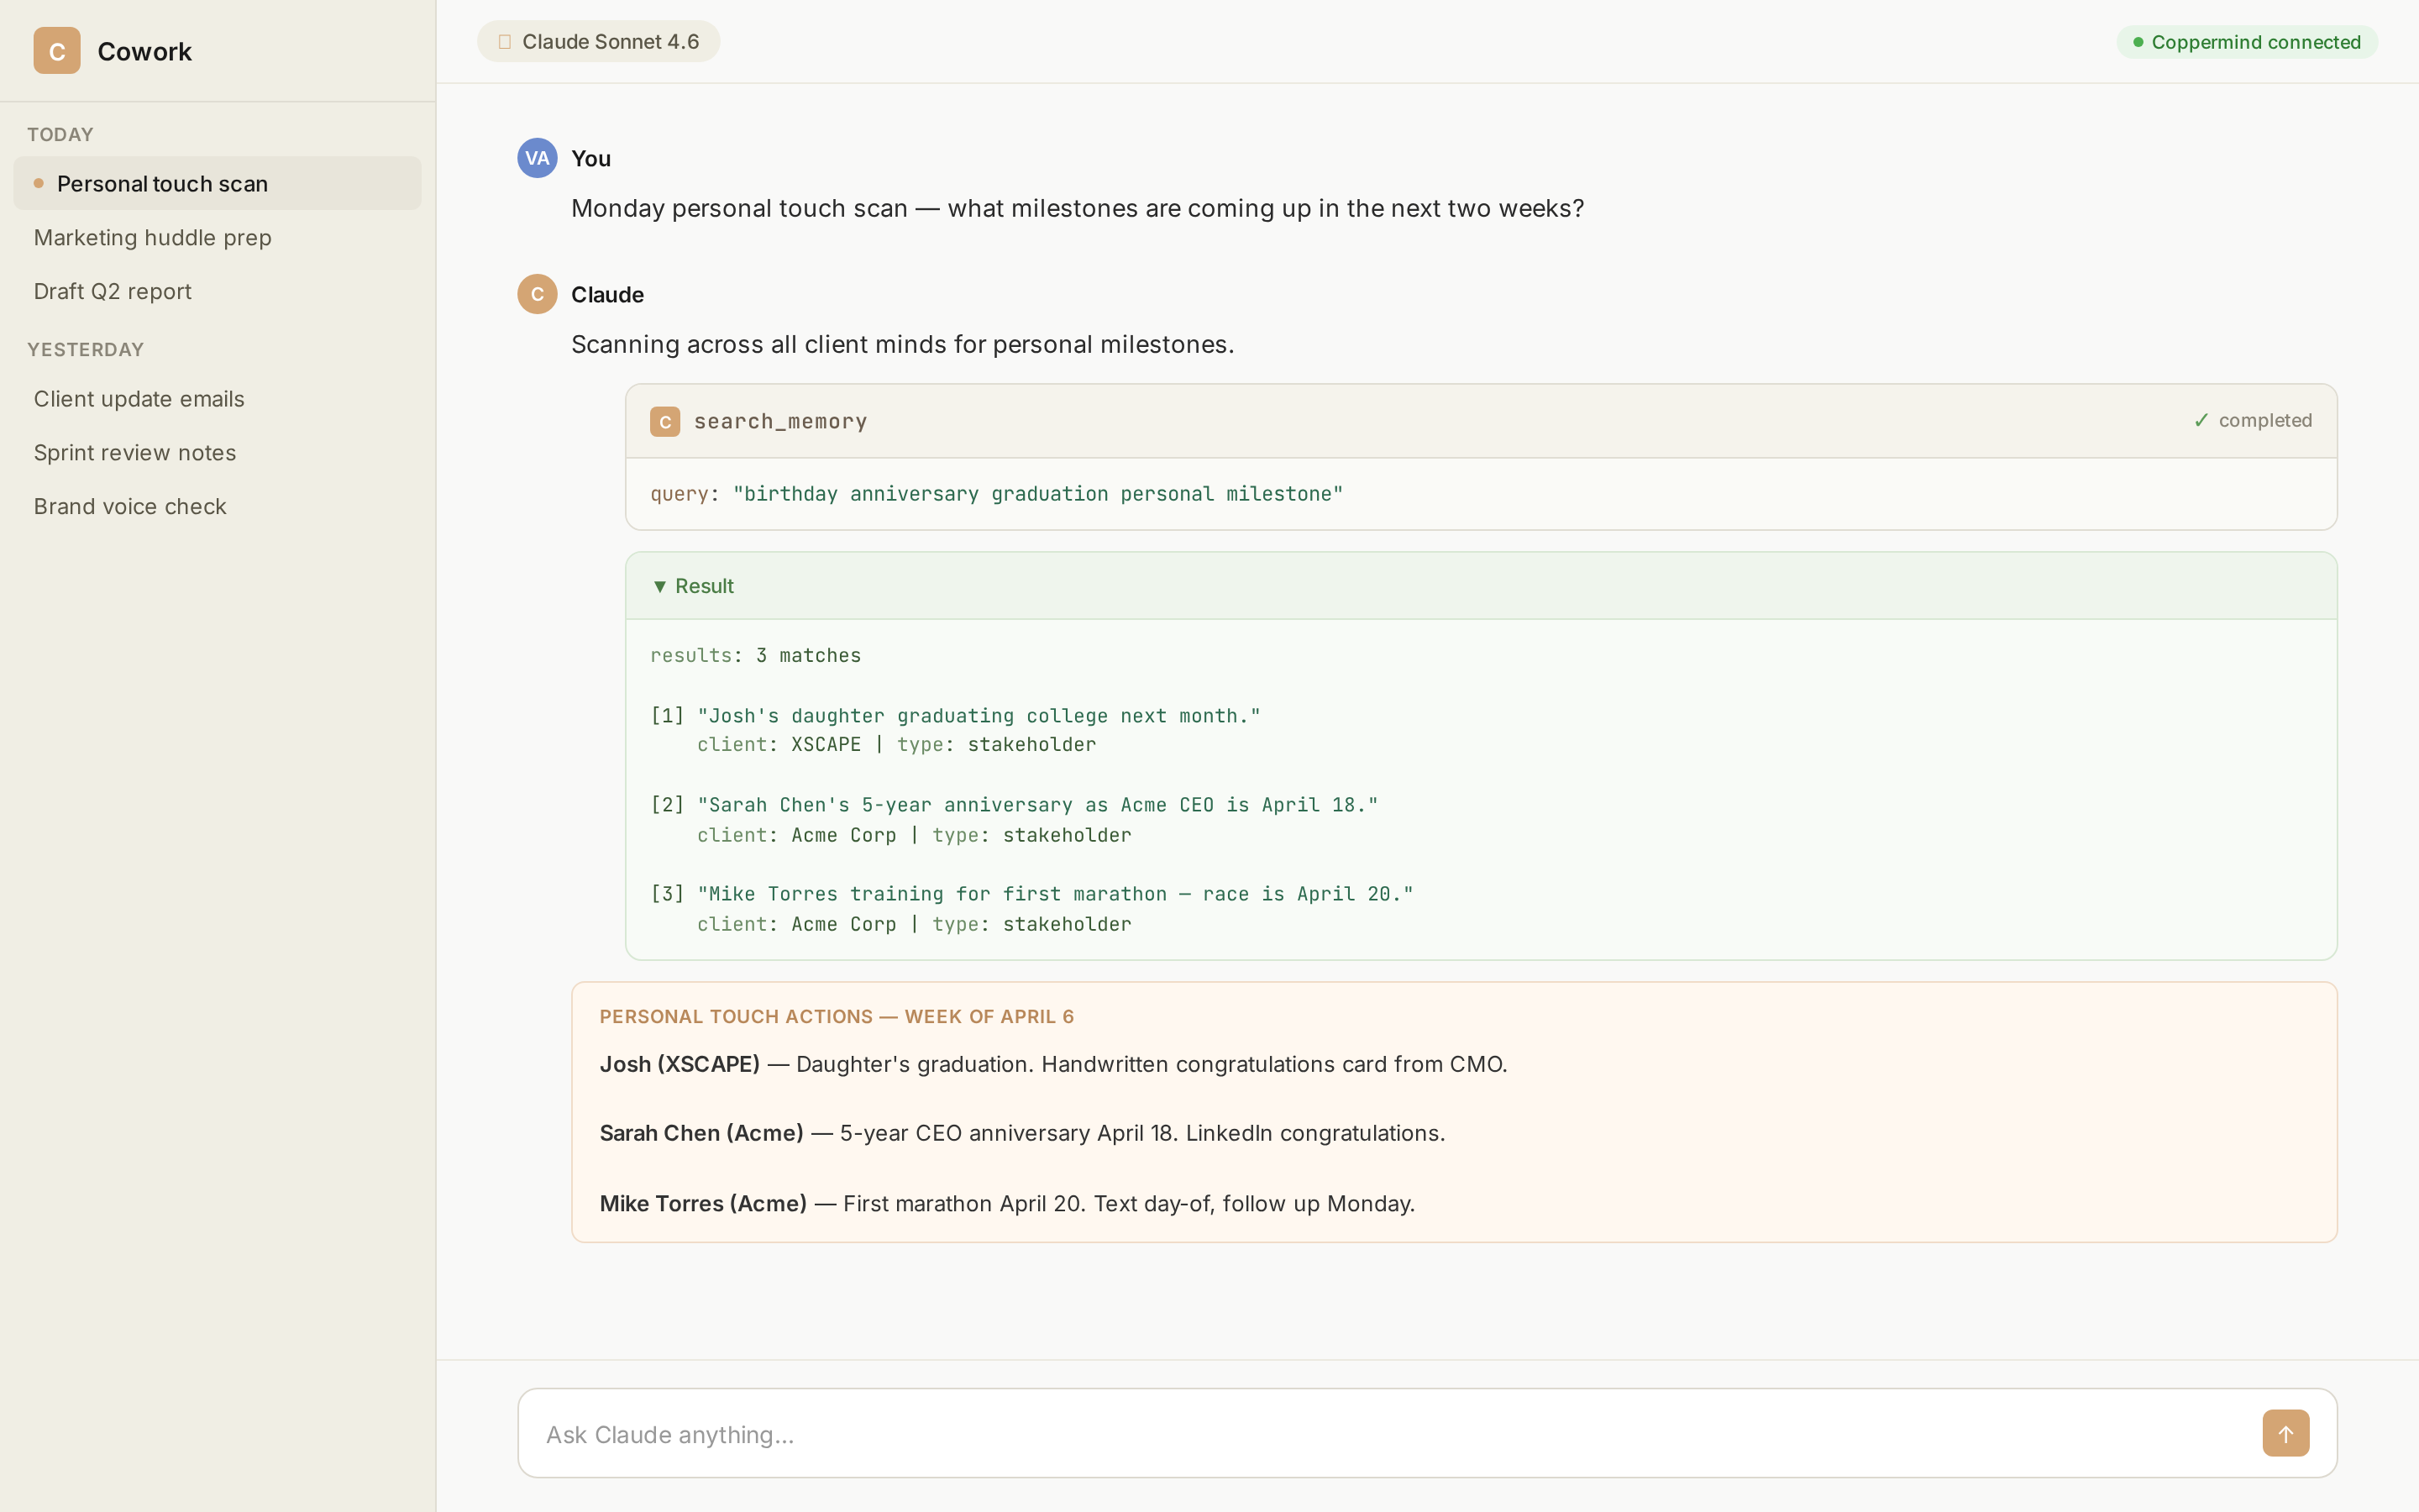Go to the Sprint review notes chat
Screen dimensions: 2419x1512
click(218, 453)
